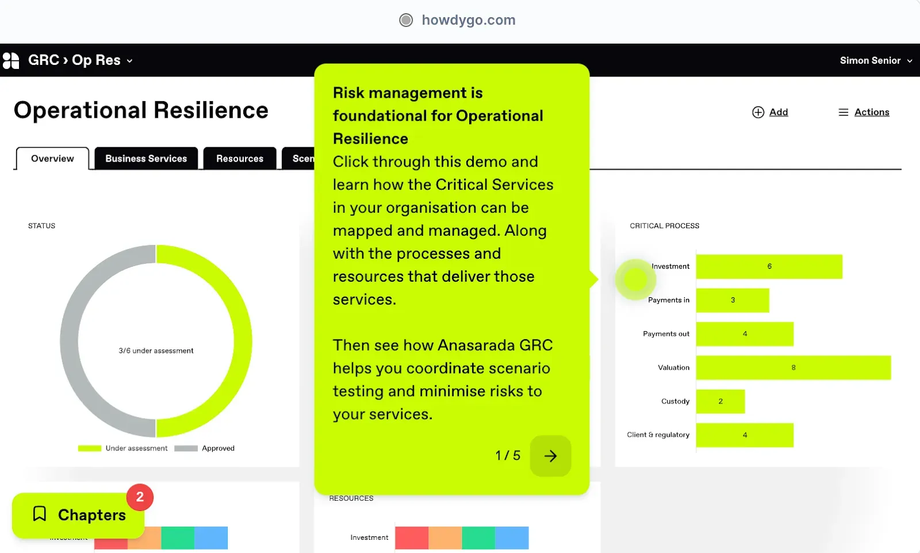920x553 pixels.
Task: Click the pulsing green hotspot beacon
Action: (635, 279)
